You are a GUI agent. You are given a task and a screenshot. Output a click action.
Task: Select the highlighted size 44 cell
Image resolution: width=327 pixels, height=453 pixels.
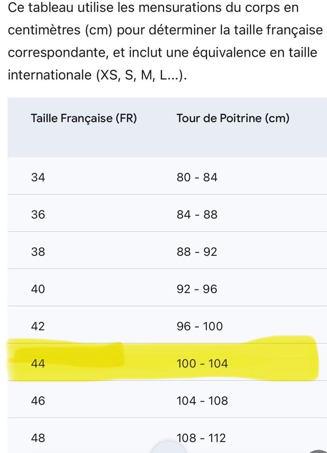tap(38, 363)
